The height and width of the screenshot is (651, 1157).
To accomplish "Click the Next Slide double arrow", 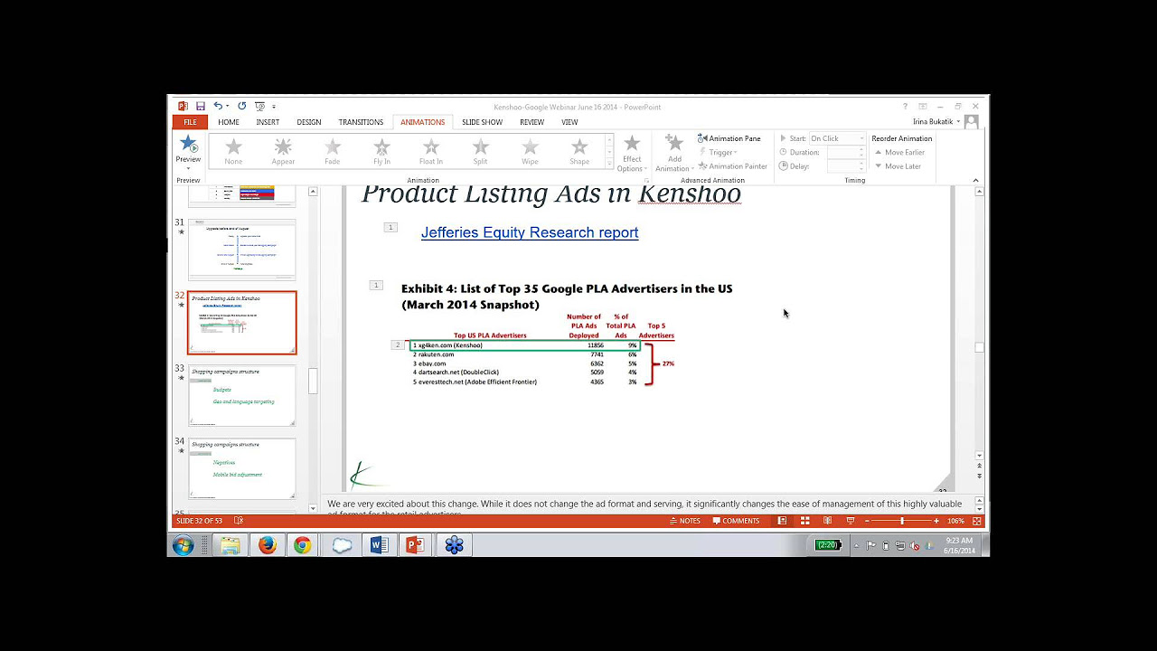I will click(x=979, y=476).
